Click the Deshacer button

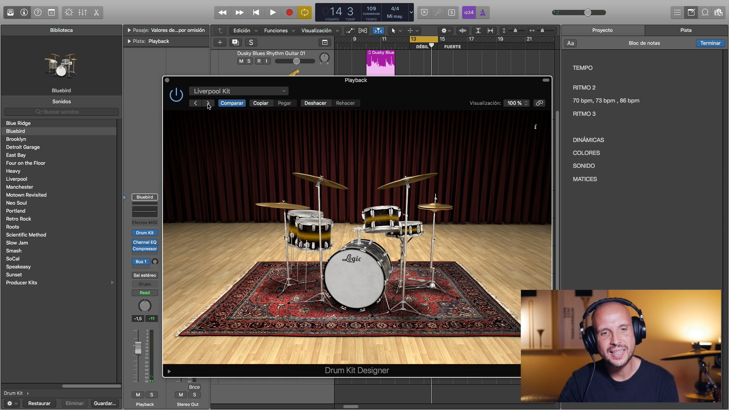click(315, 103)
